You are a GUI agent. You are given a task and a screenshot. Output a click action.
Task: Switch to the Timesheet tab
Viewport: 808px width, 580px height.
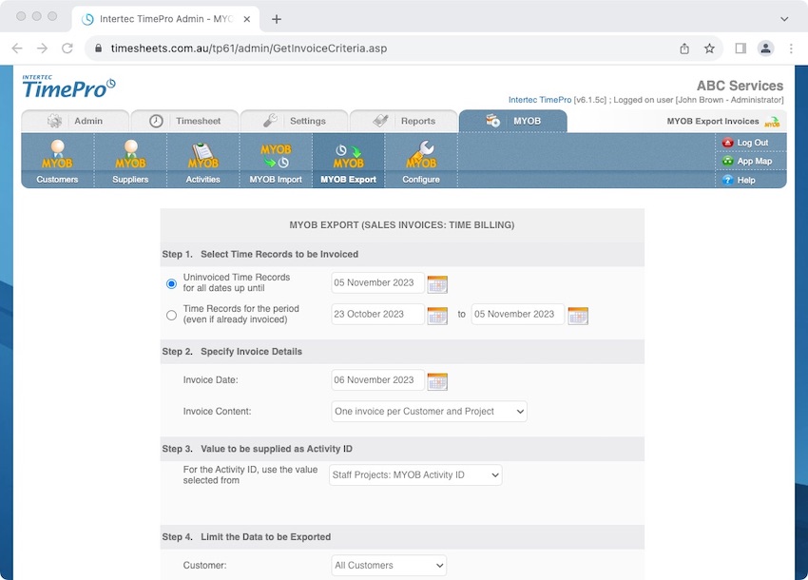point(185,121)
